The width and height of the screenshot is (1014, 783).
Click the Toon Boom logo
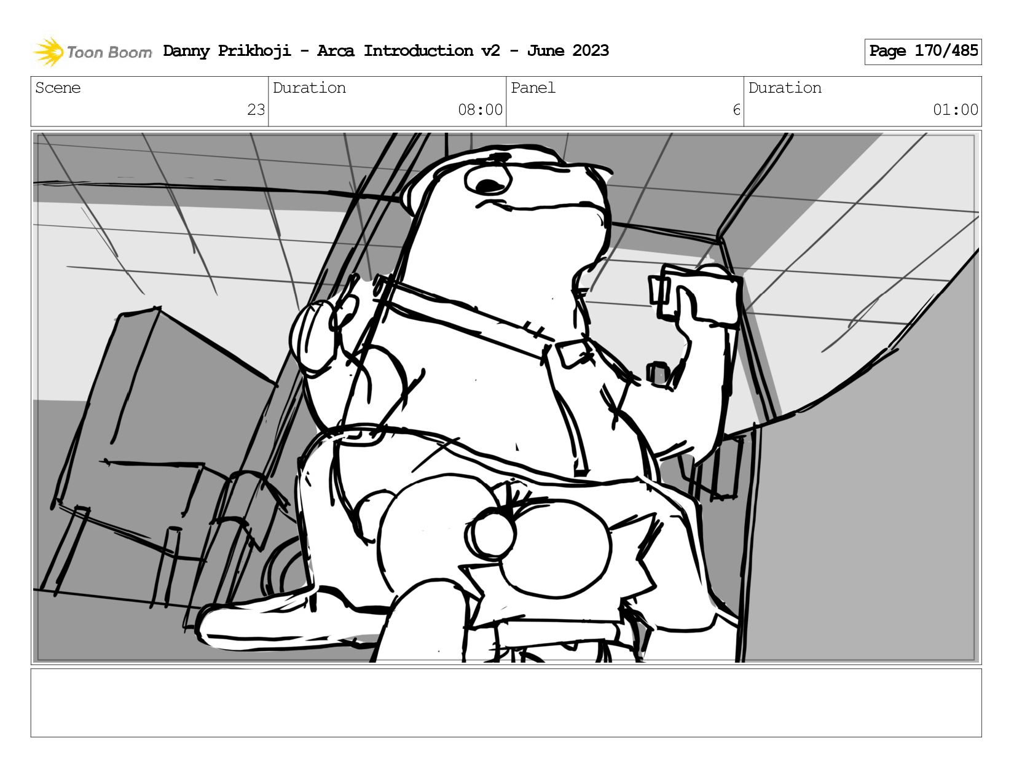(92, 52)
